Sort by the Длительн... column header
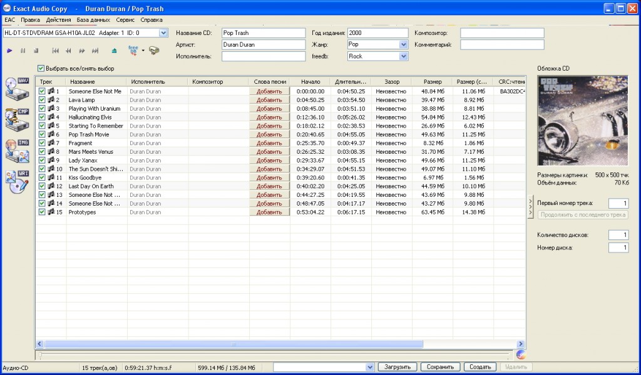641x375 pixels. click(351, 82)
